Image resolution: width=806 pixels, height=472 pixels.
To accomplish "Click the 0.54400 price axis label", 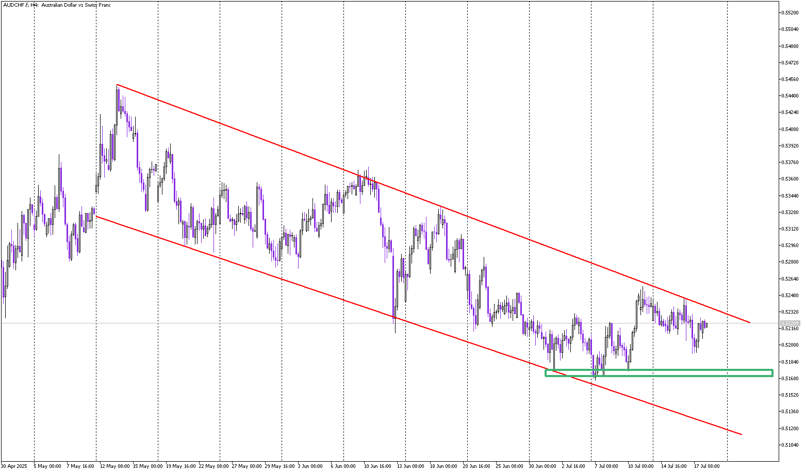I will 791,95.
